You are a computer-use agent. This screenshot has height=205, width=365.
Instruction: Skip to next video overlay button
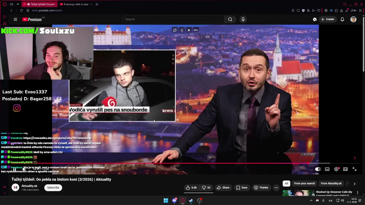pos(188,30)
